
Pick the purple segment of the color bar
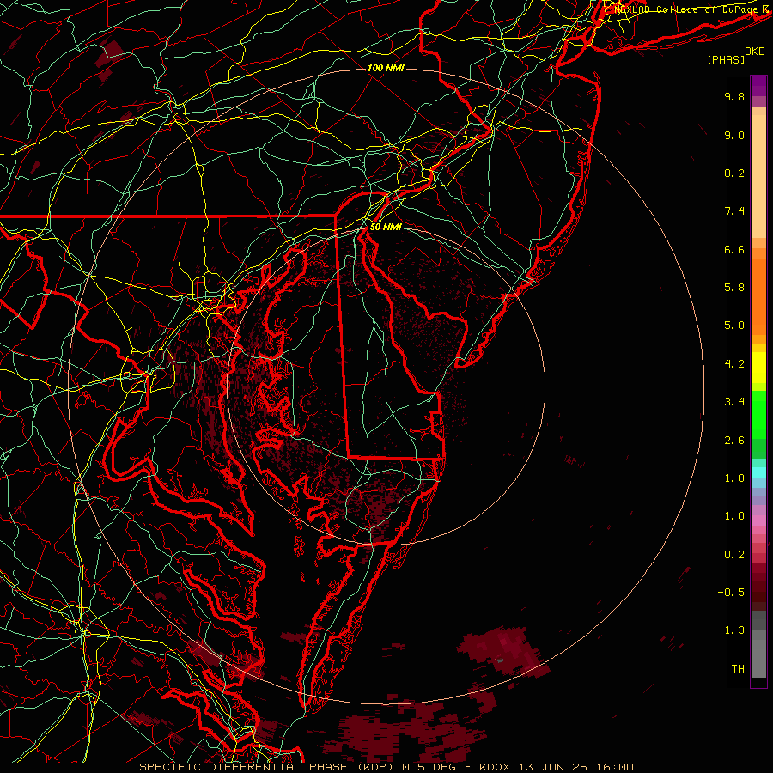coord(758,86)
